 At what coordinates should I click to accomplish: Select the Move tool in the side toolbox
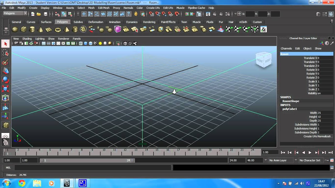(5, 71)
